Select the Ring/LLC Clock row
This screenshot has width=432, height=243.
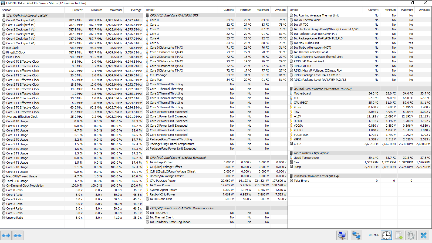(x=72, y=52)
